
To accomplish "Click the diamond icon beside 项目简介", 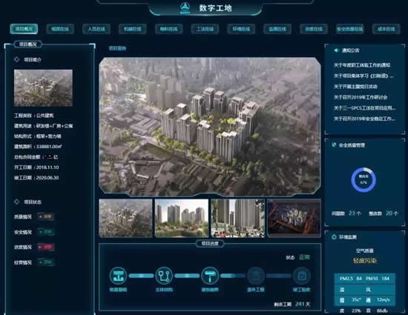I will tap(16, 59).
